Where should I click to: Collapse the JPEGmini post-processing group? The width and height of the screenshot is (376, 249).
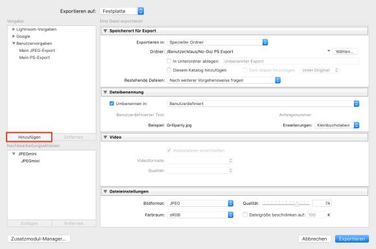click(14, 154)
